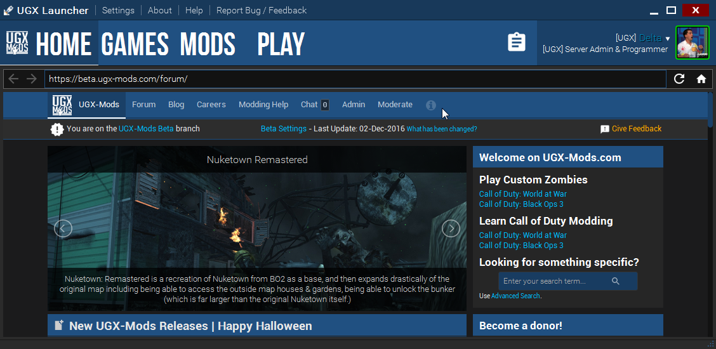Open Play Custom Zombies Black Ops 3 link
The height and width of the screenshot is (349, 716).
521,204
